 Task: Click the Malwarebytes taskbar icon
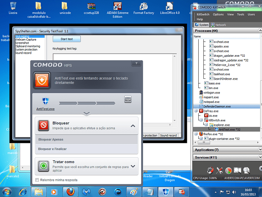click(x=86, y=192)
